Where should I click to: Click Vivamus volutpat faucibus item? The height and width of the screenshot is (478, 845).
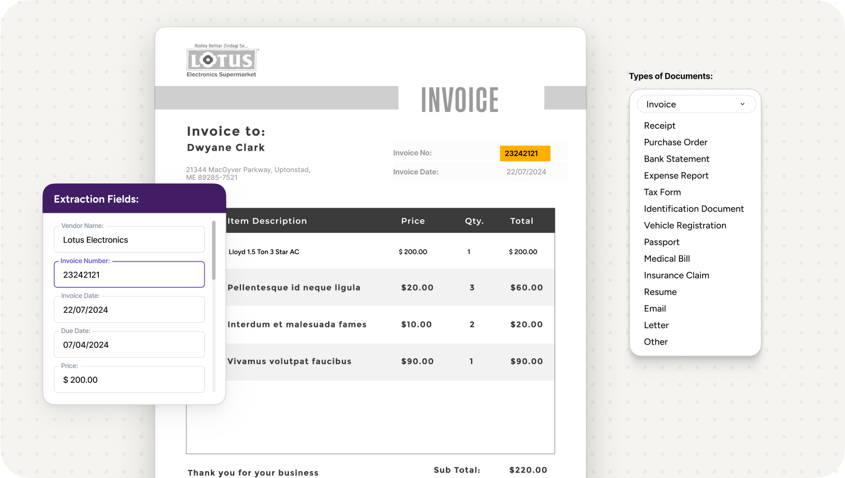[x=289, y=361]
